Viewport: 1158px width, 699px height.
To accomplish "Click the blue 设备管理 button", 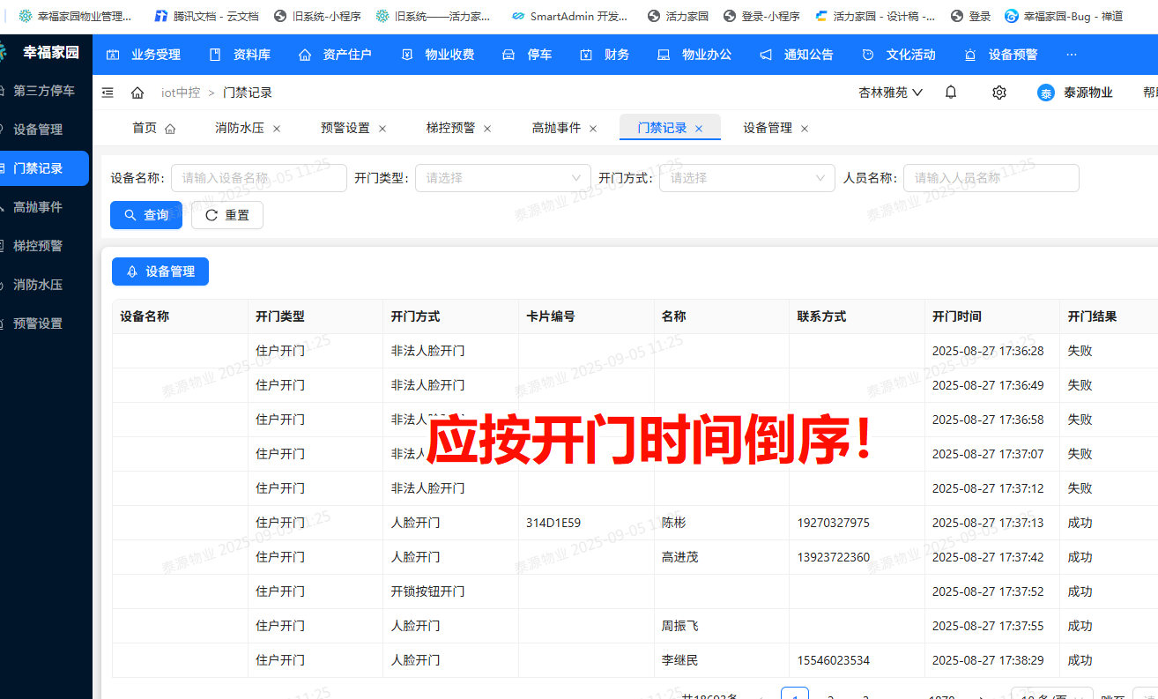I will pyautogui.click(x=160, y=271).
